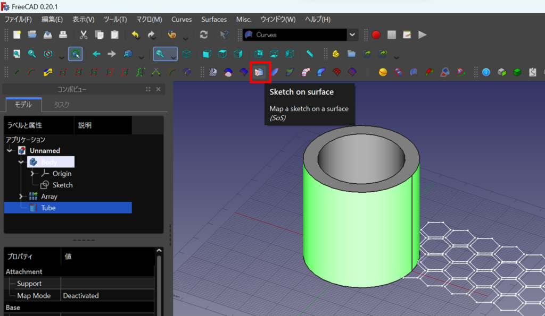Print the document using the printer icon
Image resolution: width=545 pixels, height=316 pixels.
coord(63,35)
